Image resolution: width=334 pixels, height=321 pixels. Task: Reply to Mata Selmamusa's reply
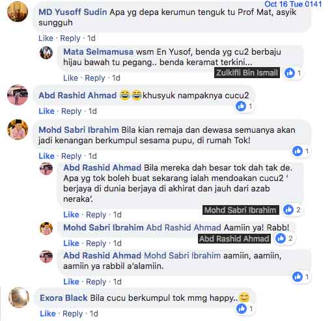point(95,78)
